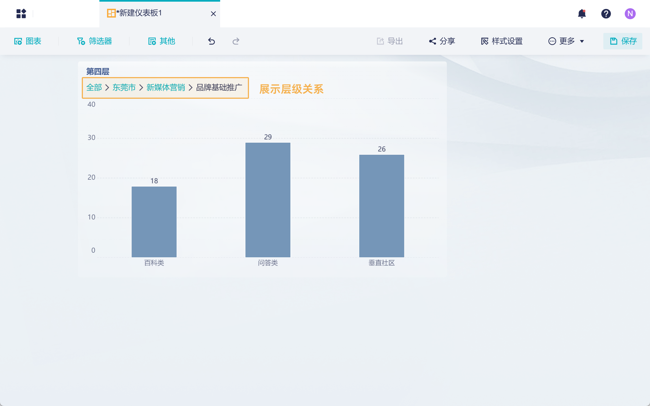Viewport: 650px width, 406px height.
Task: Navigate to 全部 in breadcrumb
Action: tap(94, 88)
